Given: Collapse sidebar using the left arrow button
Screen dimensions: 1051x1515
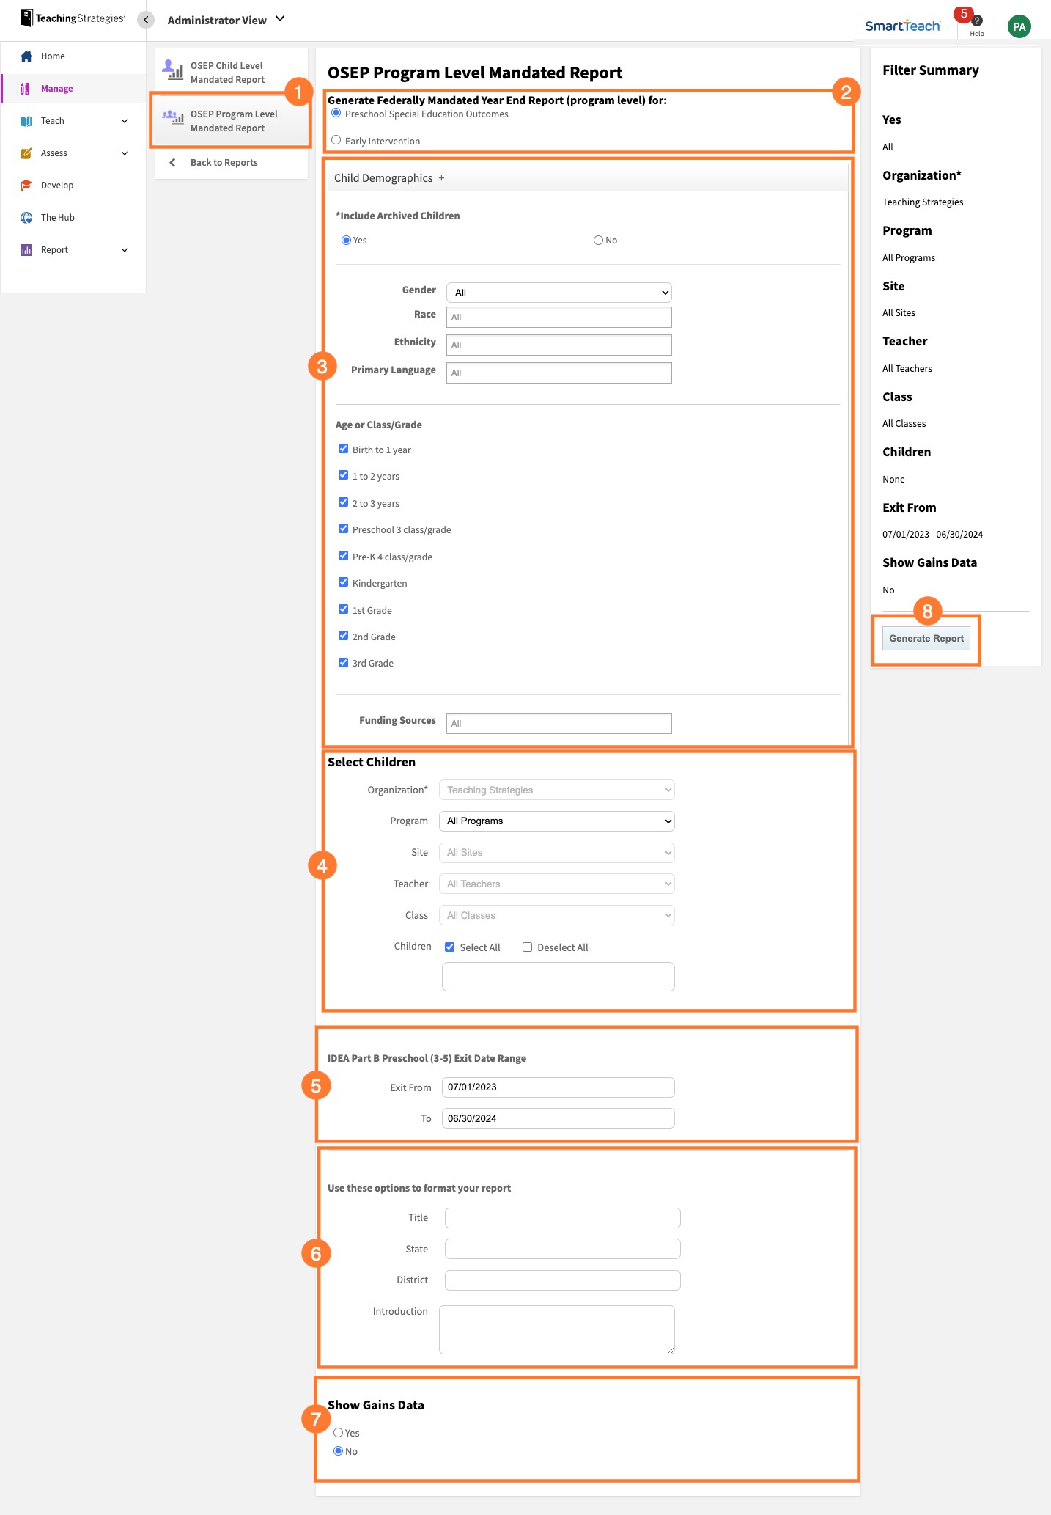Looking at the screenshot, I should point(146,20).
